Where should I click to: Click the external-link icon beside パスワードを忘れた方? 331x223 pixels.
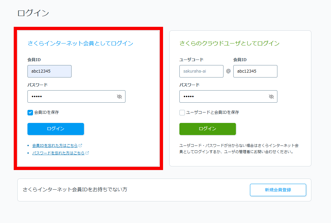(87, 153)
